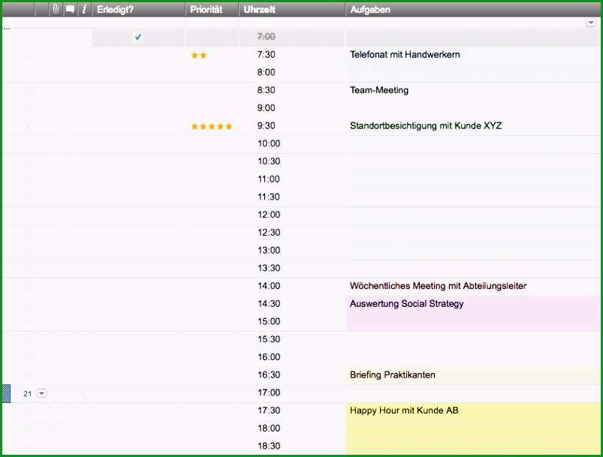Uncheck the Erledigt checkmark for 7:00
603x457 pixels.
pyautogui.click(x=138, y=37)
